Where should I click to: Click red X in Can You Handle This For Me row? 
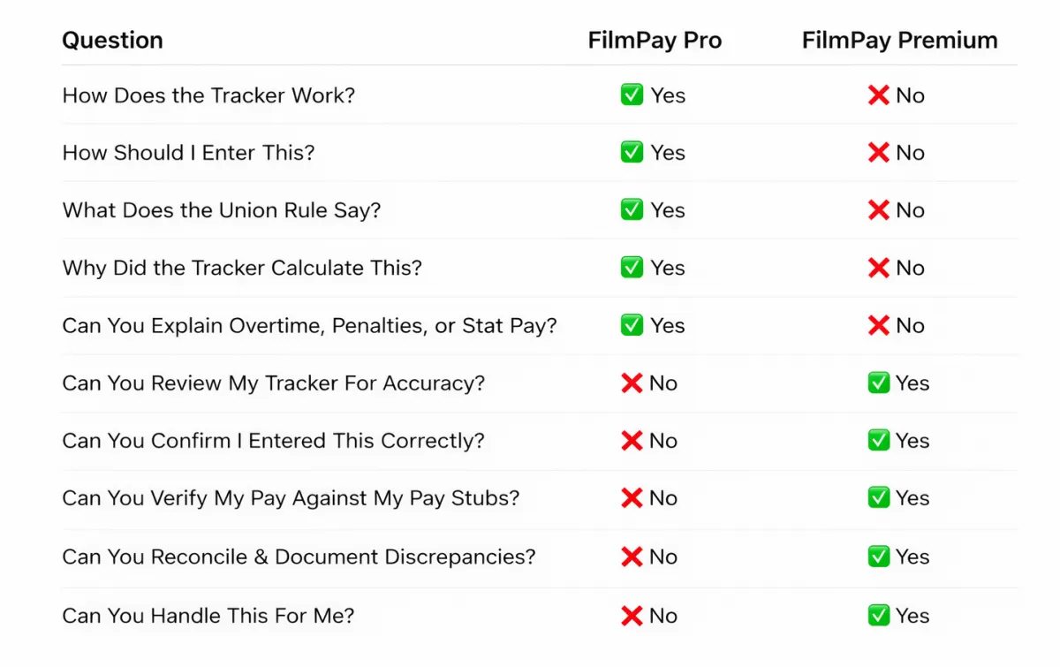(x=632, y=616)
